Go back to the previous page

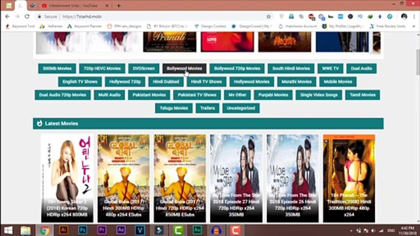tap(8, 16)
